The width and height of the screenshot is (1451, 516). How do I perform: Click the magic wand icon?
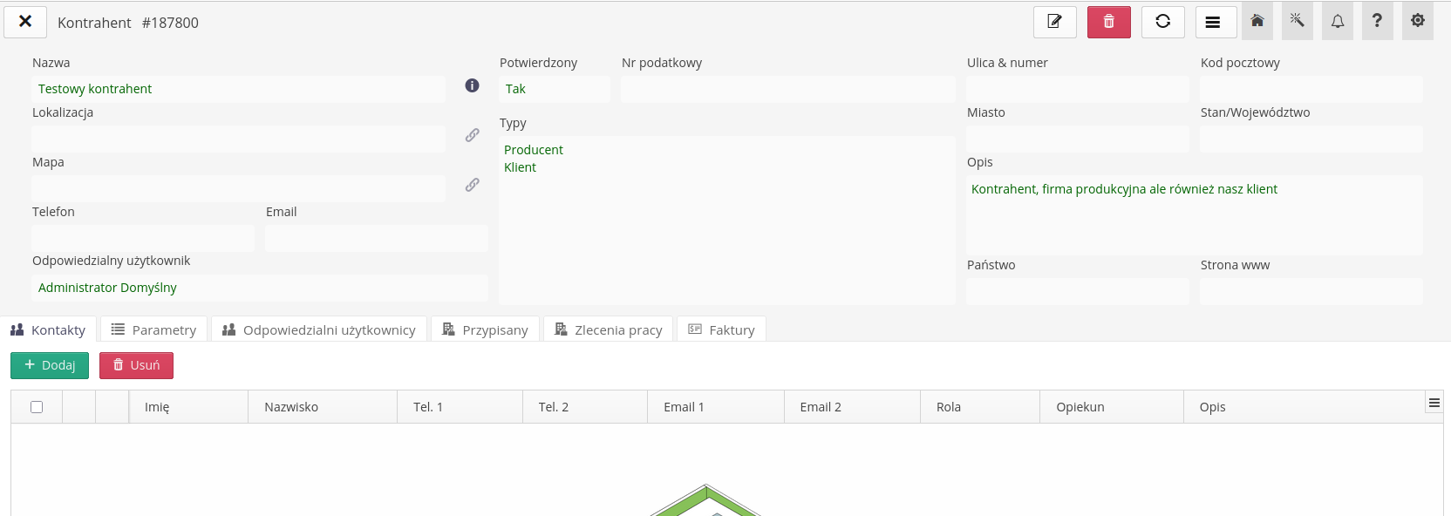coord(1297,21)
